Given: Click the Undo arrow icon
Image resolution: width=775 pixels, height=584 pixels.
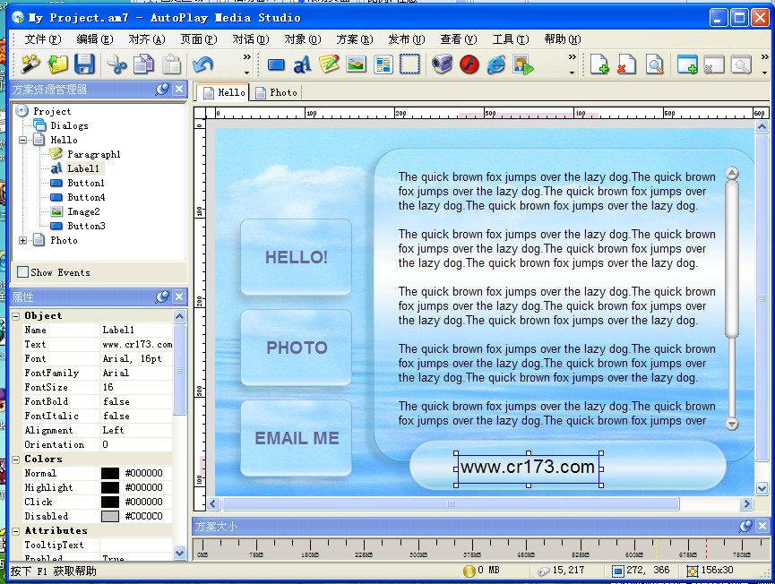Looking at the screenshot, I should pyautogui.click(x=202, y=64).
